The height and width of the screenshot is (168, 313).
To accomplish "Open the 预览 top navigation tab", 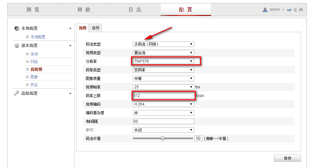I will 33,10.
